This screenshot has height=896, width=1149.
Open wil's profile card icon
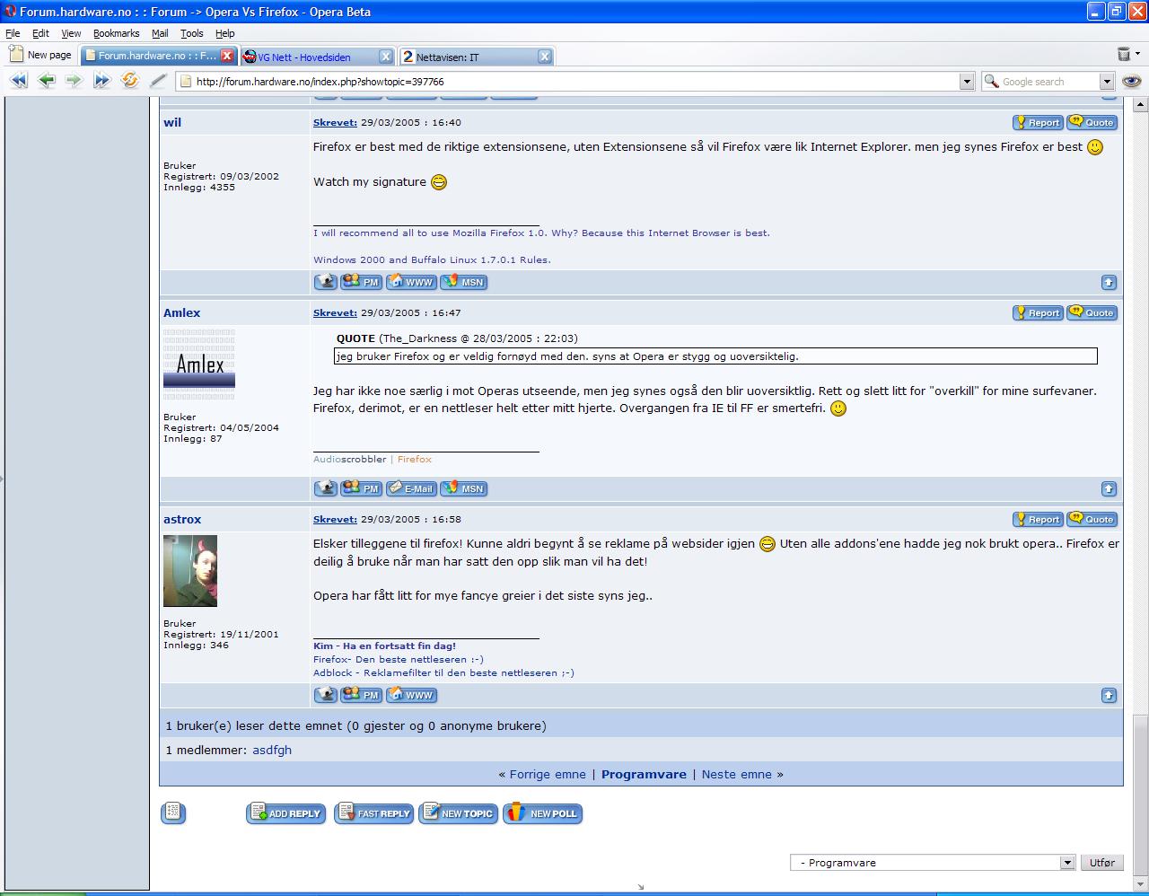point(326,282)
